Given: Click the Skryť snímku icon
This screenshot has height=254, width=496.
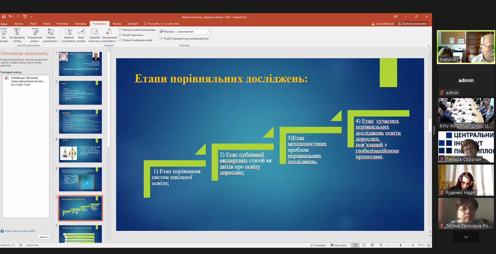Looking at the screenshot, I should [81, 32].
